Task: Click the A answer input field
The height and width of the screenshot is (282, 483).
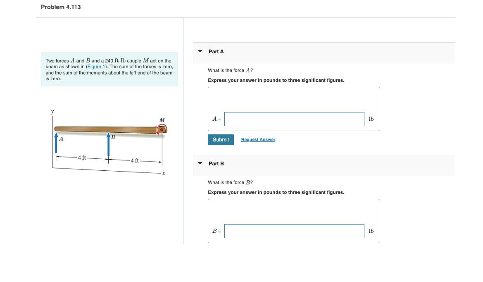Action: pos(294,119)
